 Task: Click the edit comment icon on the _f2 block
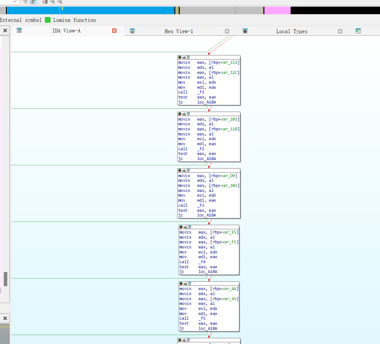click(184, 114)
